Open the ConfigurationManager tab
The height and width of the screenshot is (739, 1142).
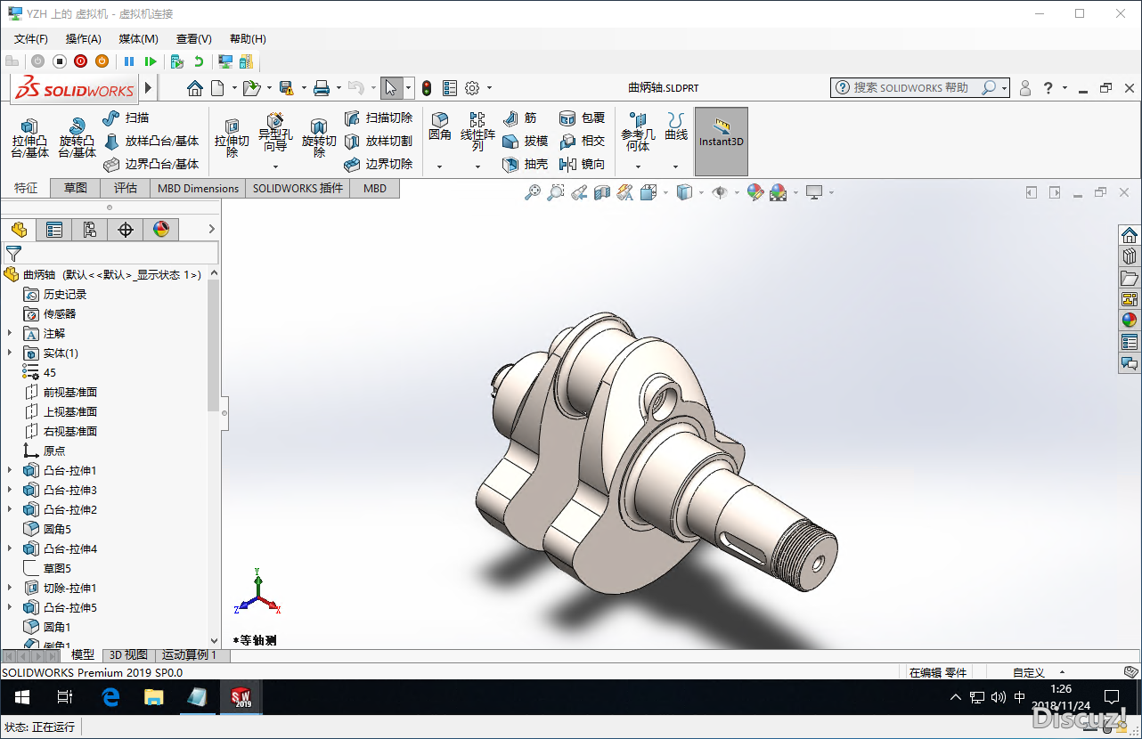90,230
